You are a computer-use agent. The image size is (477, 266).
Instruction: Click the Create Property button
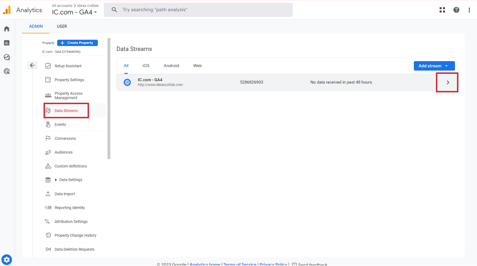(x=77, y=43)
